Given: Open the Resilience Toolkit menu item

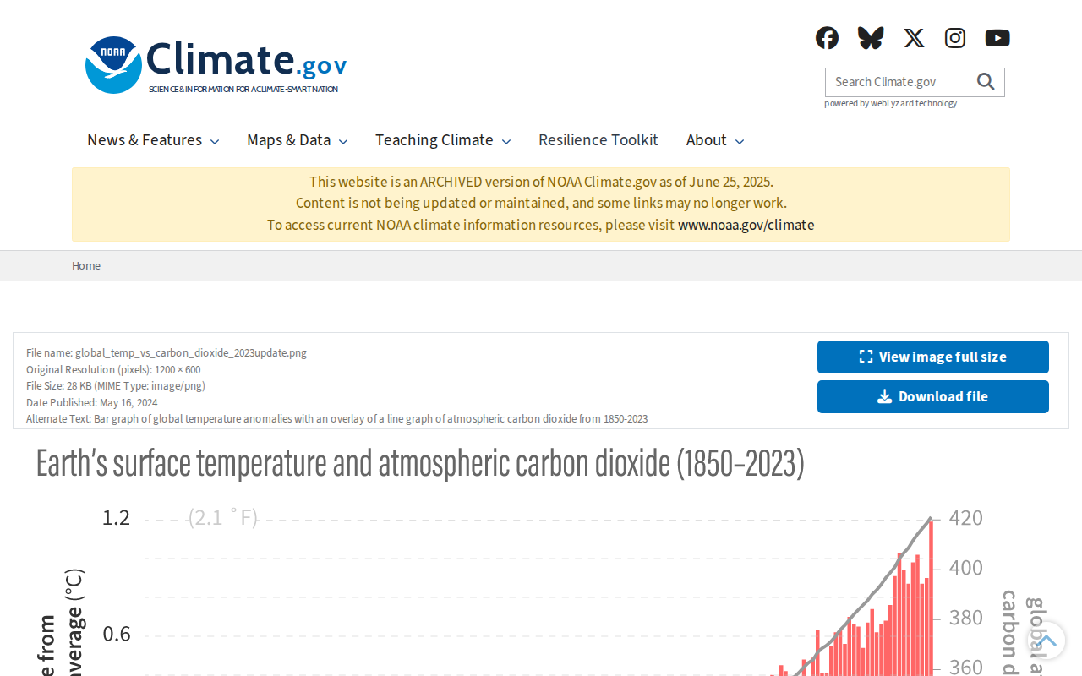Looking at the screenshot, I should click(x=598, y=140).
